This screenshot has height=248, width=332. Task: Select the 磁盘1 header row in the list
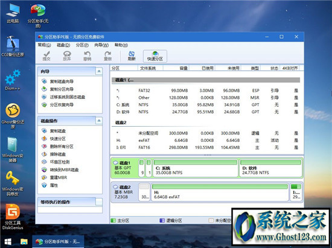(x=206, y=80)
